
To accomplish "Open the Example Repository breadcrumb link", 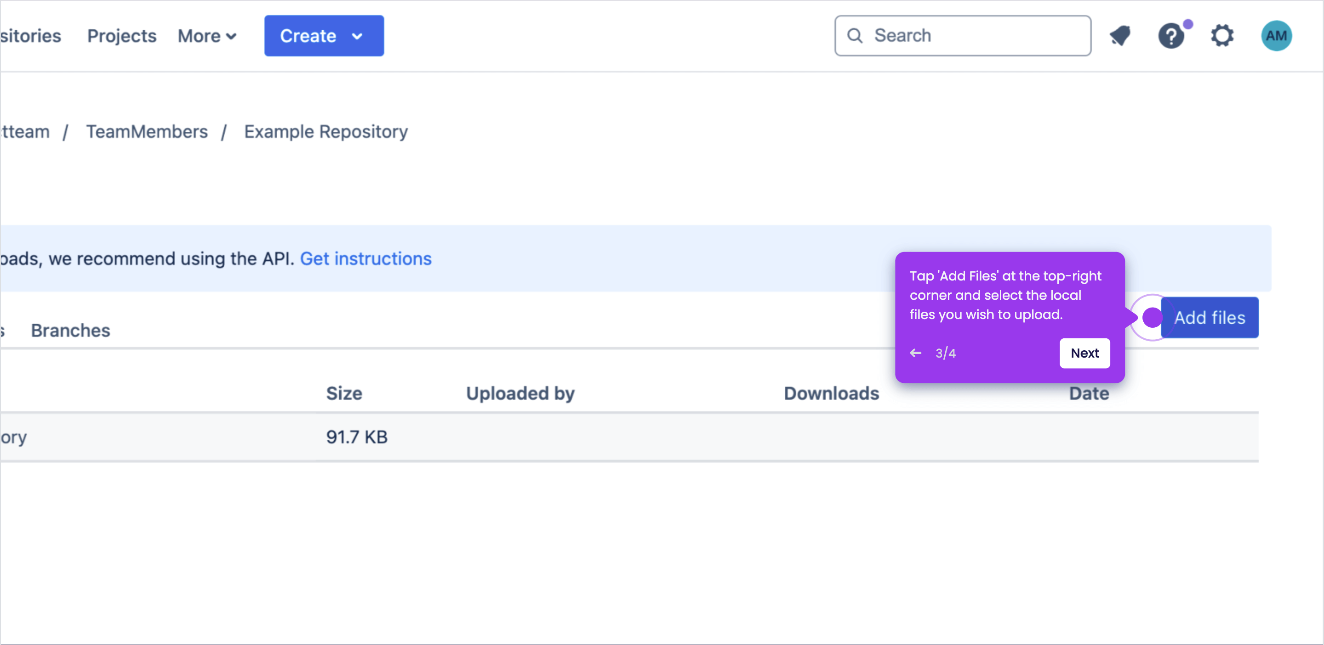I will pos(326,132).
